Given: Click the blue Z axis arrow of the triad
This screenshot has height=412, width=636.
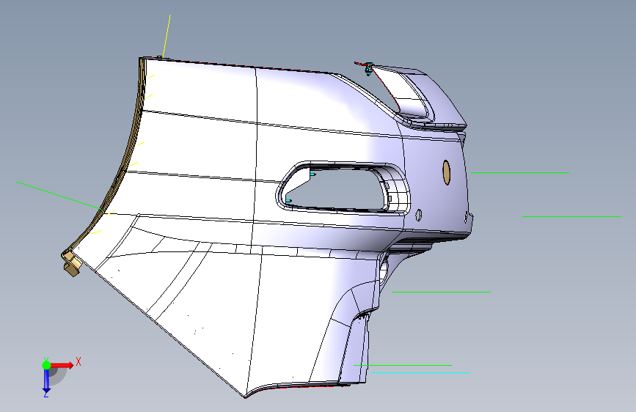Looking at the screenshot, I should tap(46, 380).
